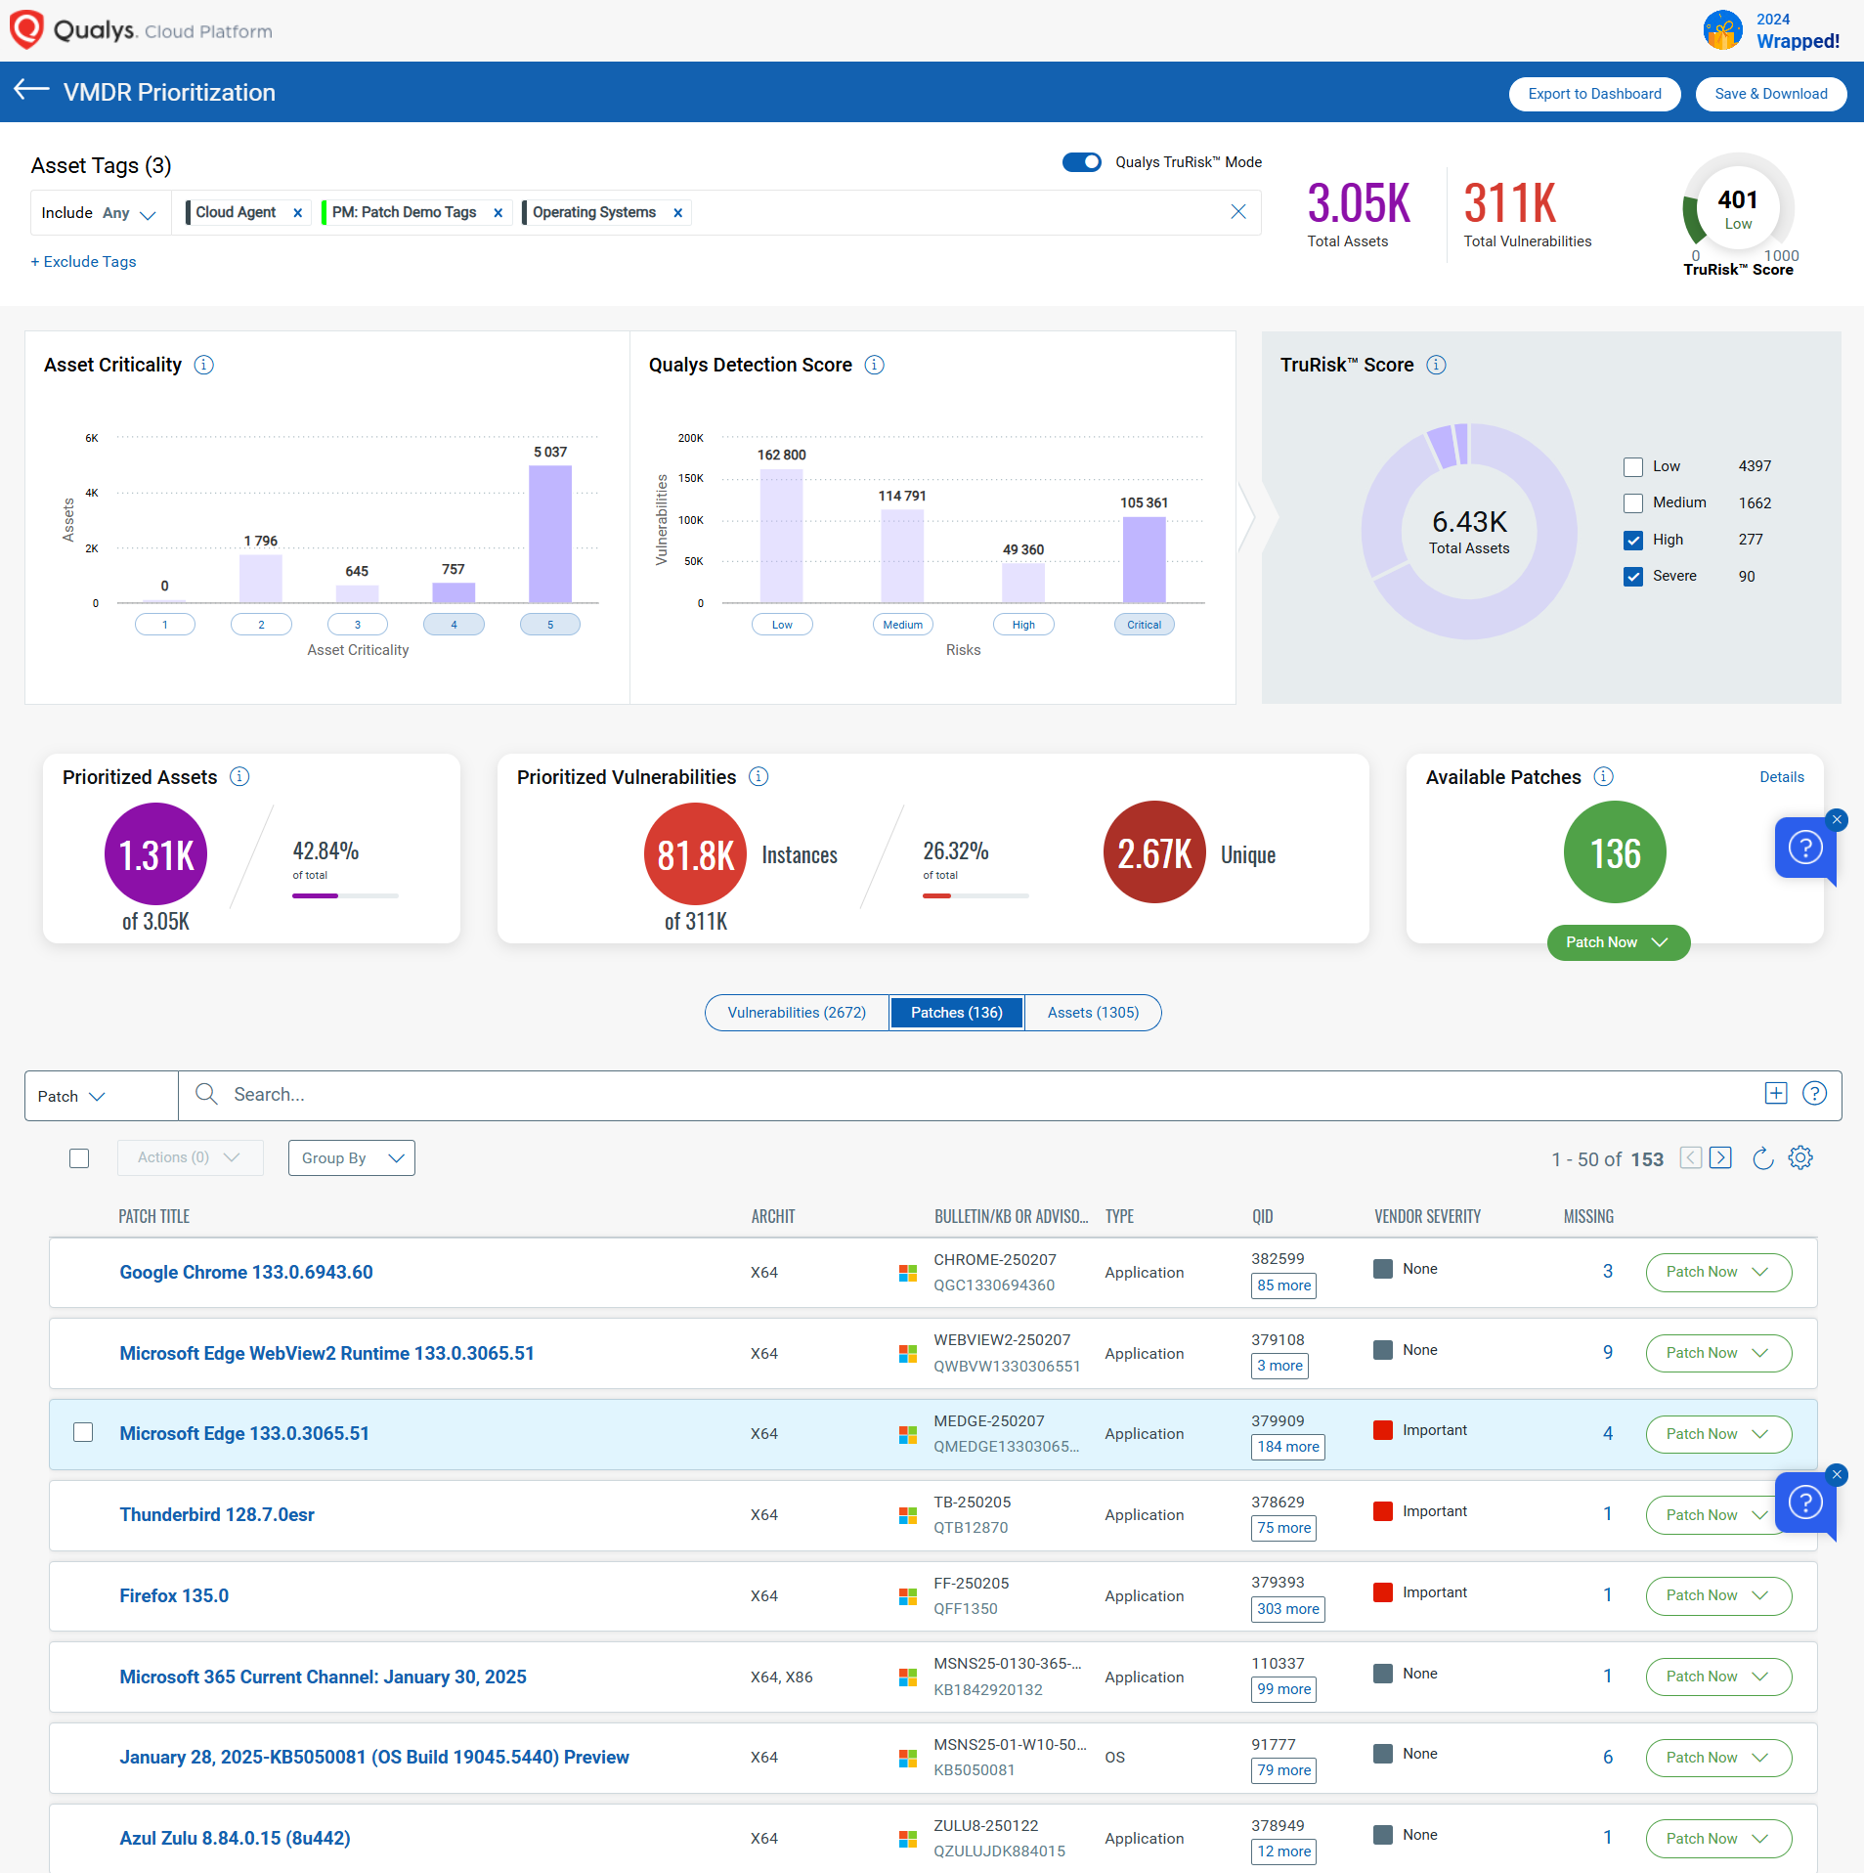Click the Critical bar in Detection Score chart
1864x1873 pixels.
pyautogui.click(x=1144, y=559)
